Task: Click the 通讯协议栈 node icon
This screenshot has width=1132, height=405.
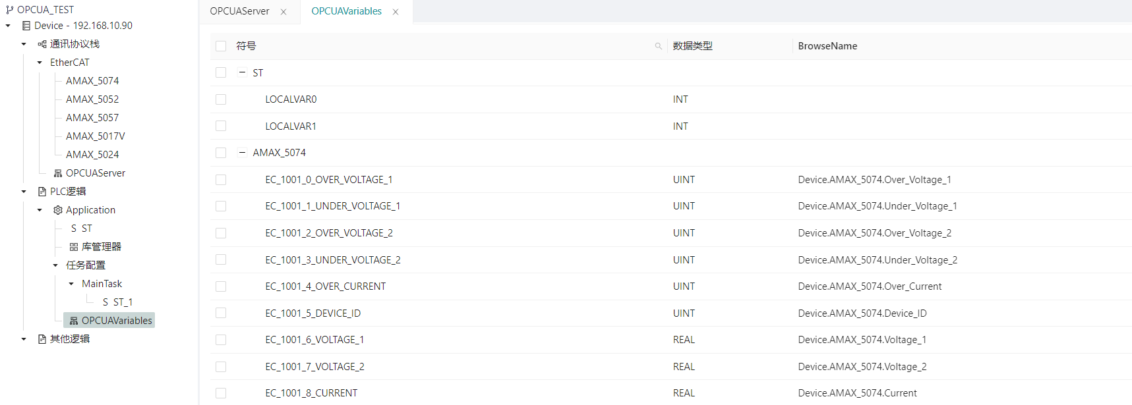Action: (42, 44)
